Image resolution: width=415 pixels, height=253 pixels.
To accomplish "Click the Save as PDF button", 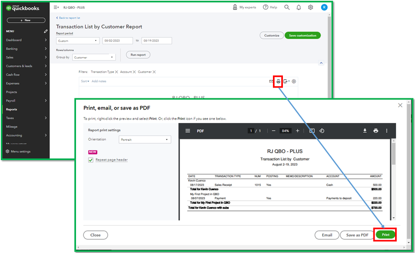I will (357, 235).
